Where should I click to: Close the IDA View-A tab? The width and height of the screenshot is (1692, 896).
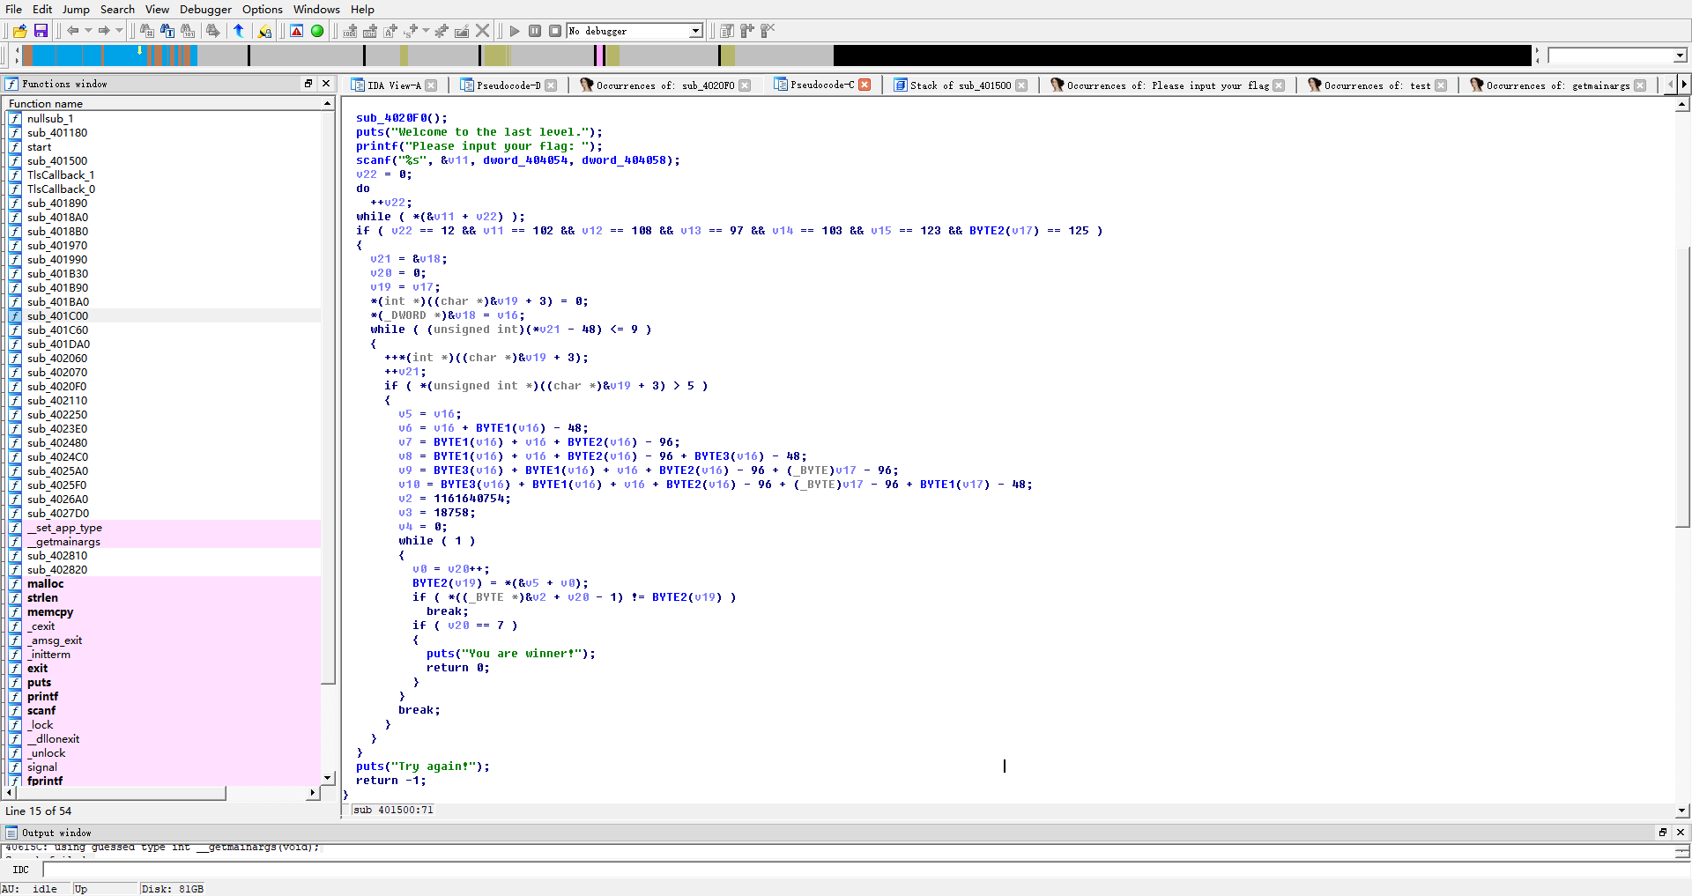click(431, 85)
